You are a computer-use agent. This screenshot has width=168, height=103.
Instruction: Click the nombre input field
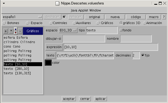(136, 38)
